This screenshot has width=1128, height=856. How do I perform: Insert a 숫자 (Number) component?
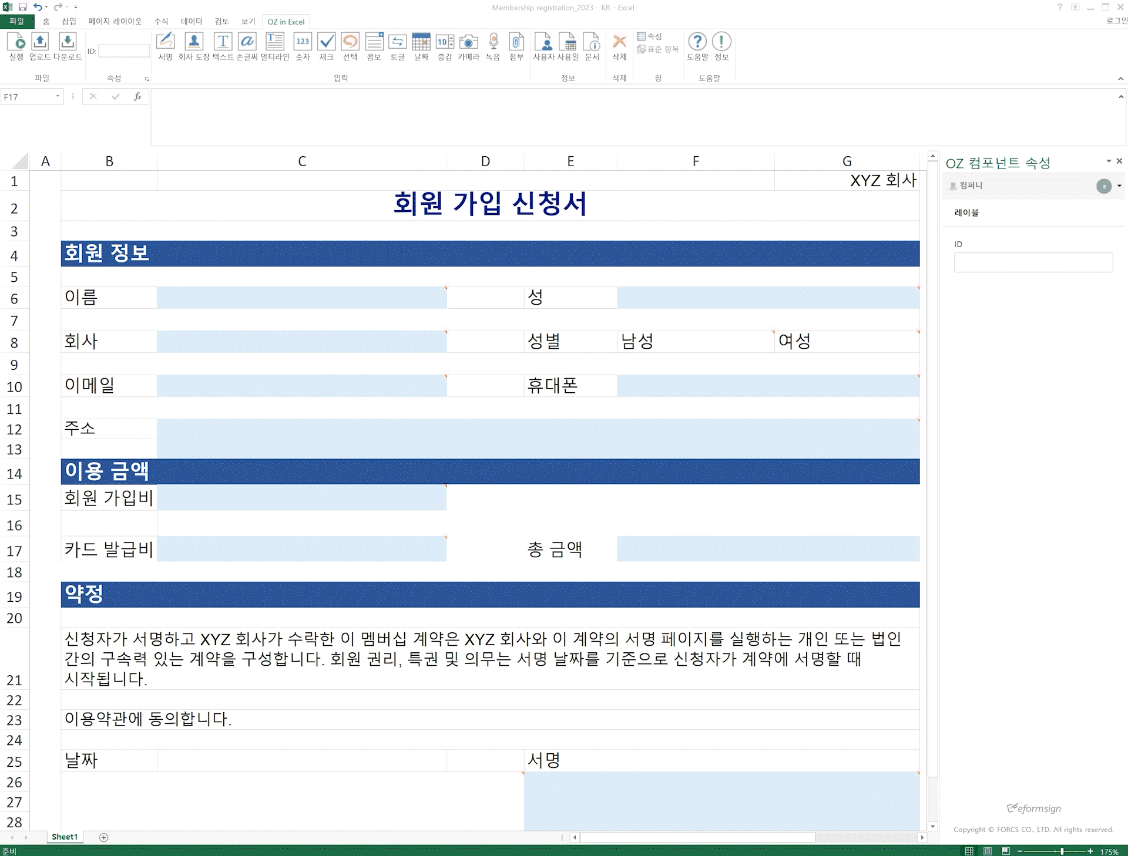(x=303, y=46)
